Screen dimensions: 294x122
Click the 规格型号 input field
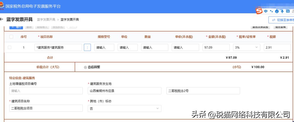coord(104,47)
